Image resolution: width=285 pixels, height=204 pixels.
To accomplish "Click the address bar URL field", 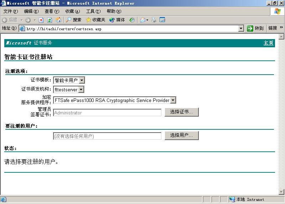I will point(128,28).
